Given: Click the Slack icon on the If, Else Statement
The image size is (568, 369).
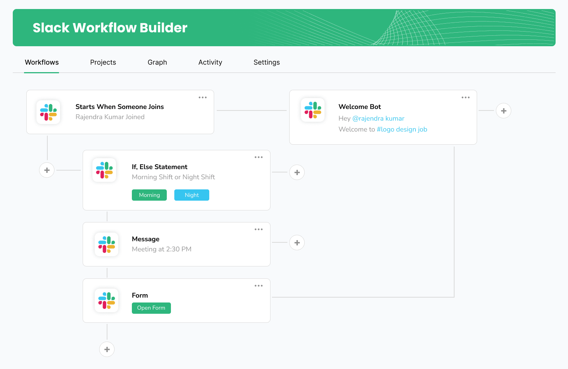Looking at the screenshot, I should click(104, 170).
